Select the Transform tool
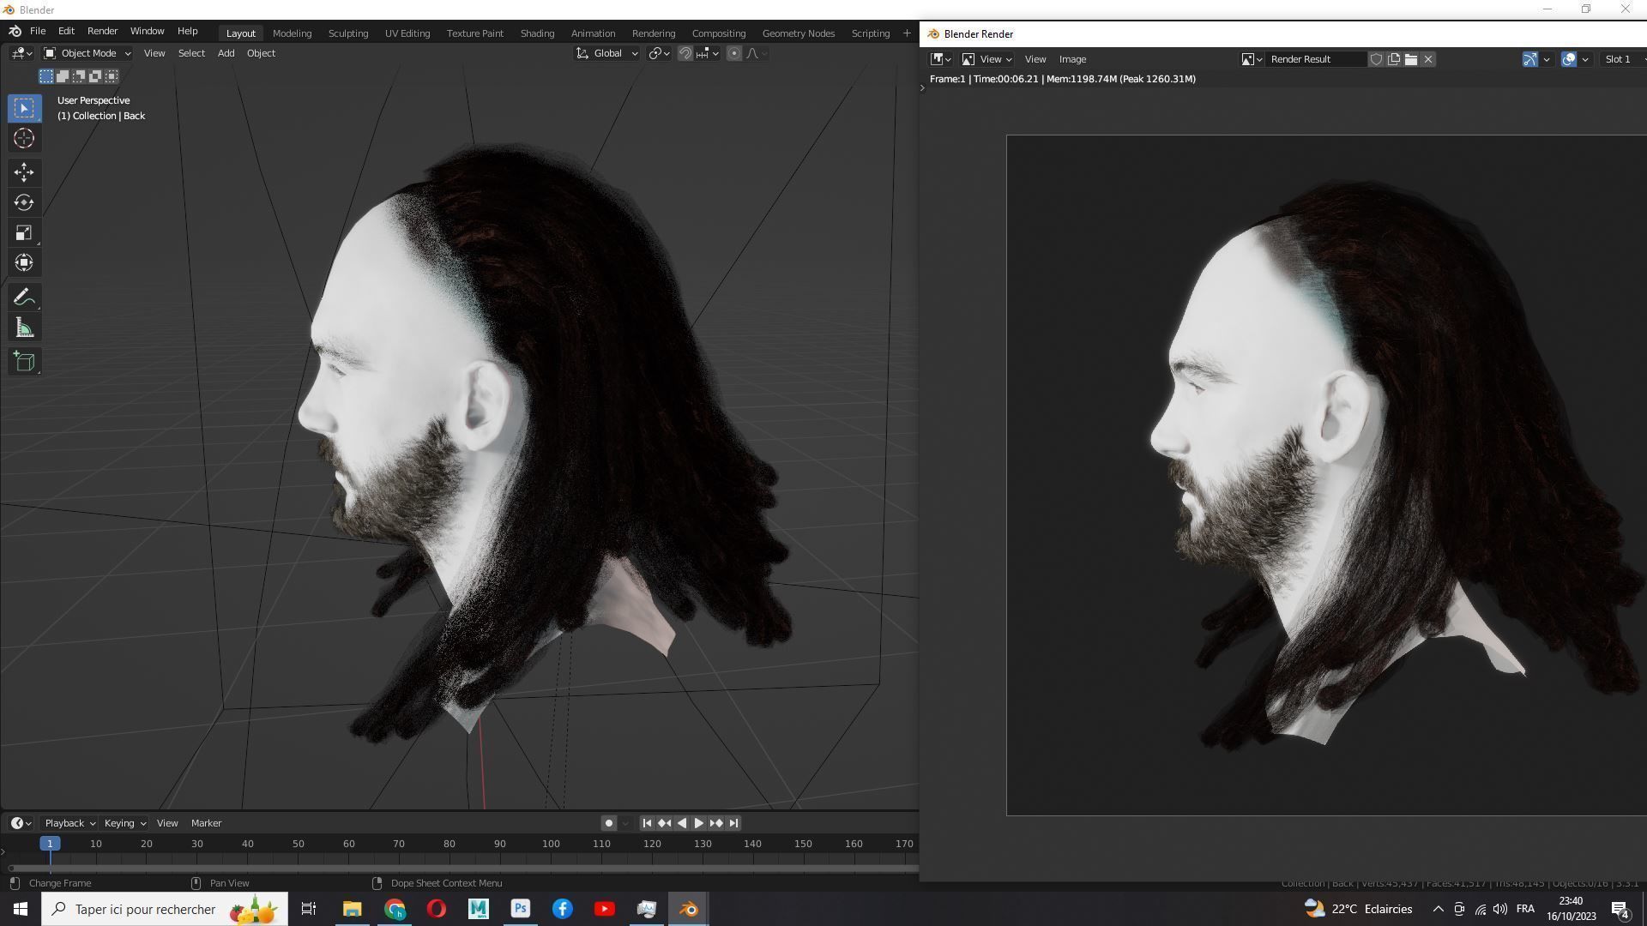Image resolution: width=1647 pixels, height=926 pixels. [24, 262]
